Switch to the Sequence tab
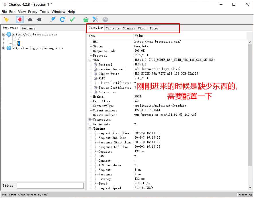 click(28, 28)
